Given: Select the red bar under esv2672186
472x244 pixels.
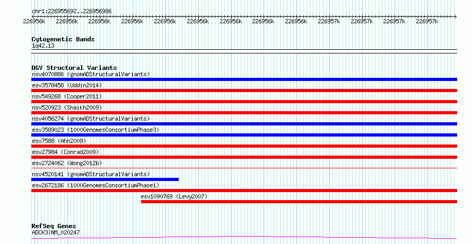Looking at the screenshot, I should 244,191.
